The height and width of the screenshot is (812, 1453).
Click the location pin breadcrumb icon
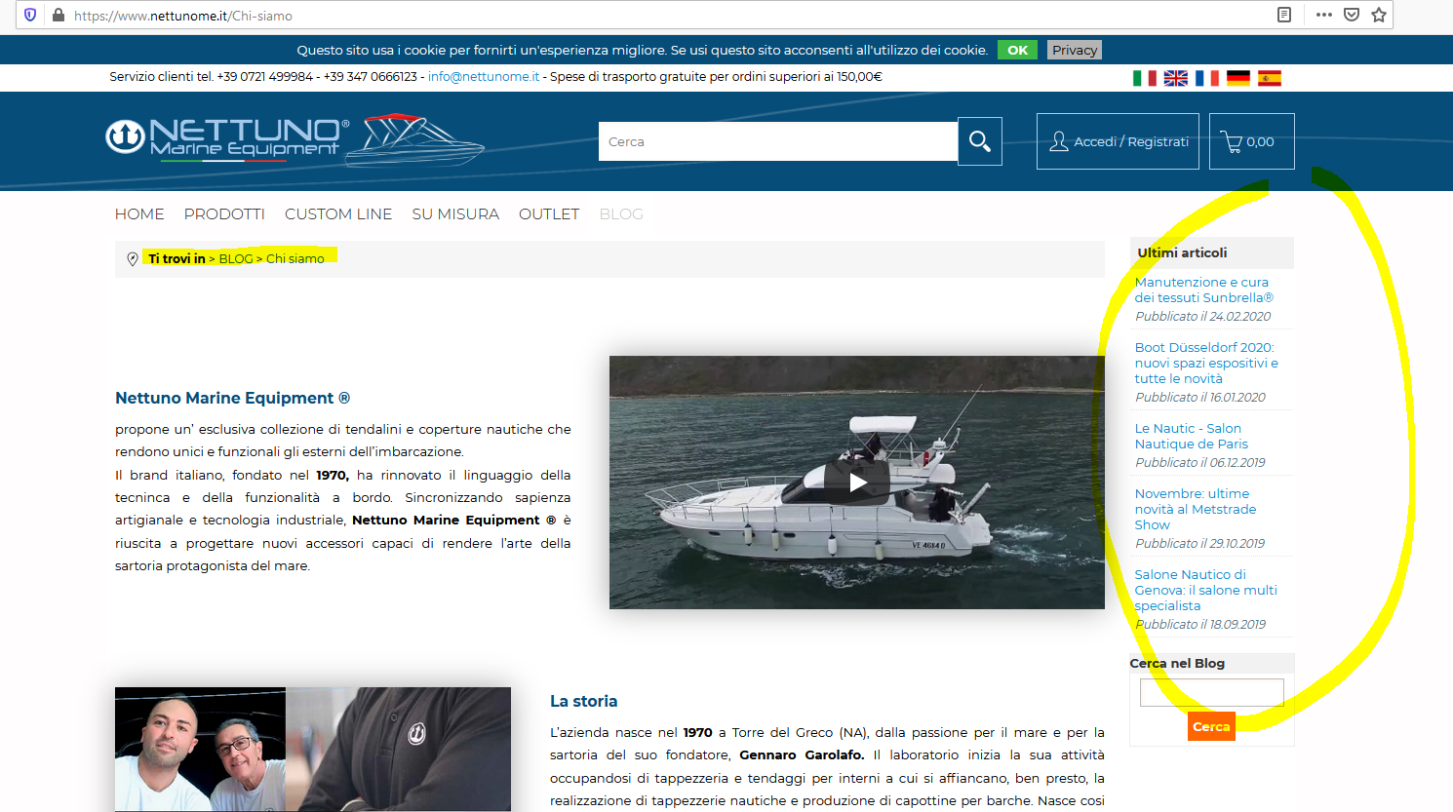coord(133,259)
